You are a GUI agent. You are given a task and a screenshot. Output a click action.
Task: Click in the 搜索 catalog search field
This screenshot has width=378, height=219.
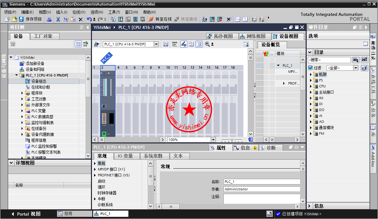[x=329, y=60]
